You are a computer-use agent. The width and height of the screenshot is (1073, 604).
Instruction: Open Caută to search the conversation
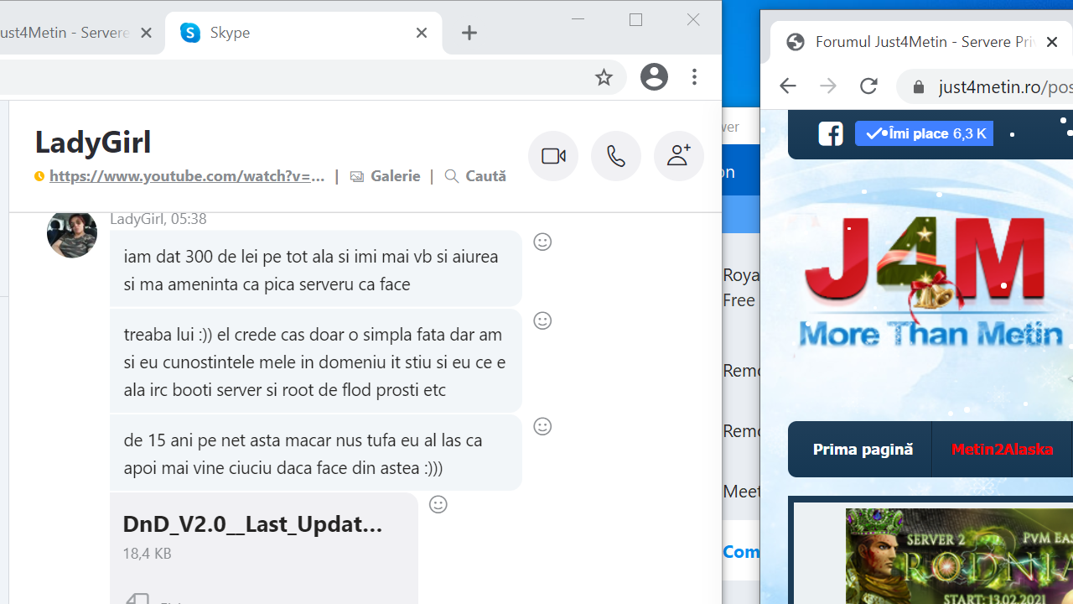(x=475, y=176)
